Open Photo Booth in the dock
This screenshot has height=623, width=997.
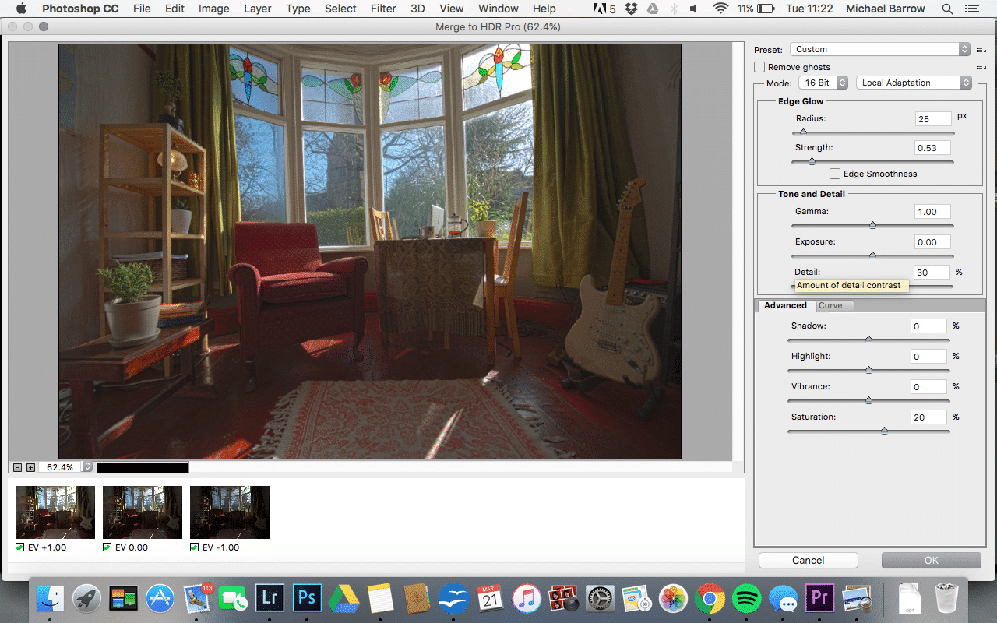[562, 598]
